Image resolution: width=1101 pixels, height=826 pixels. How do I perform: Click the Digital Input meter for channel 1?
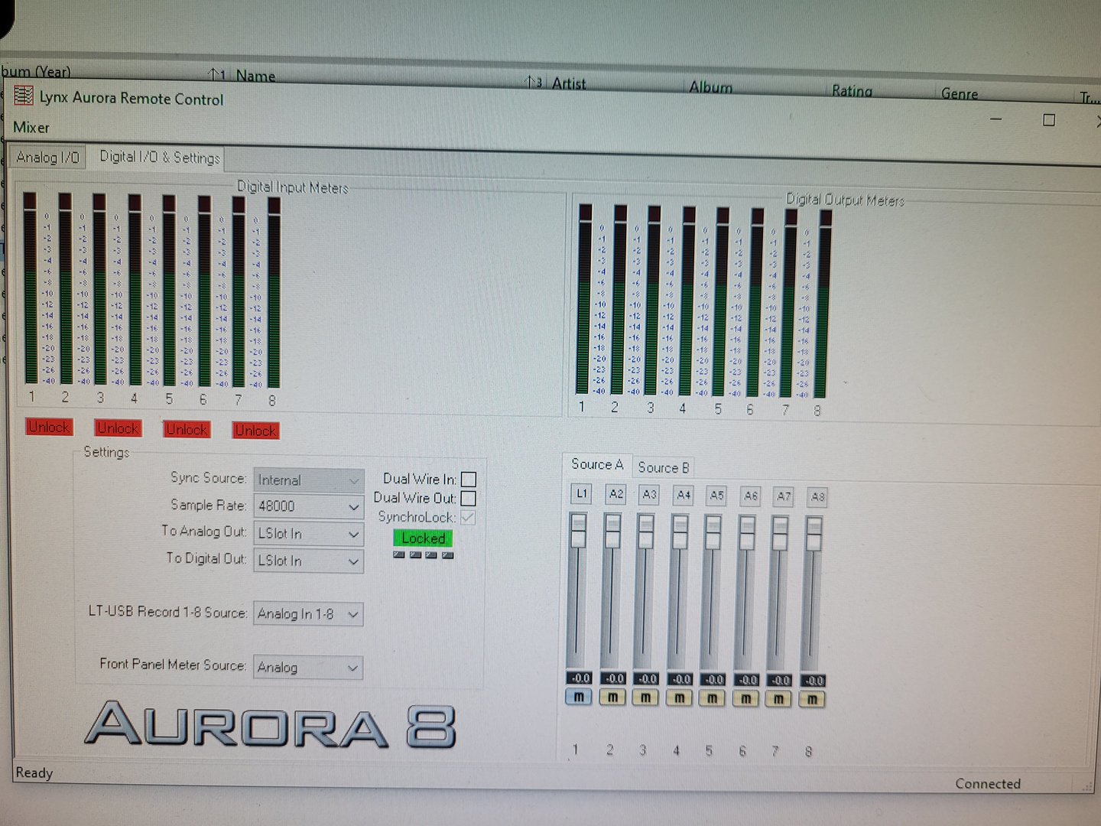pyautogui.click(x=30, y=288)
